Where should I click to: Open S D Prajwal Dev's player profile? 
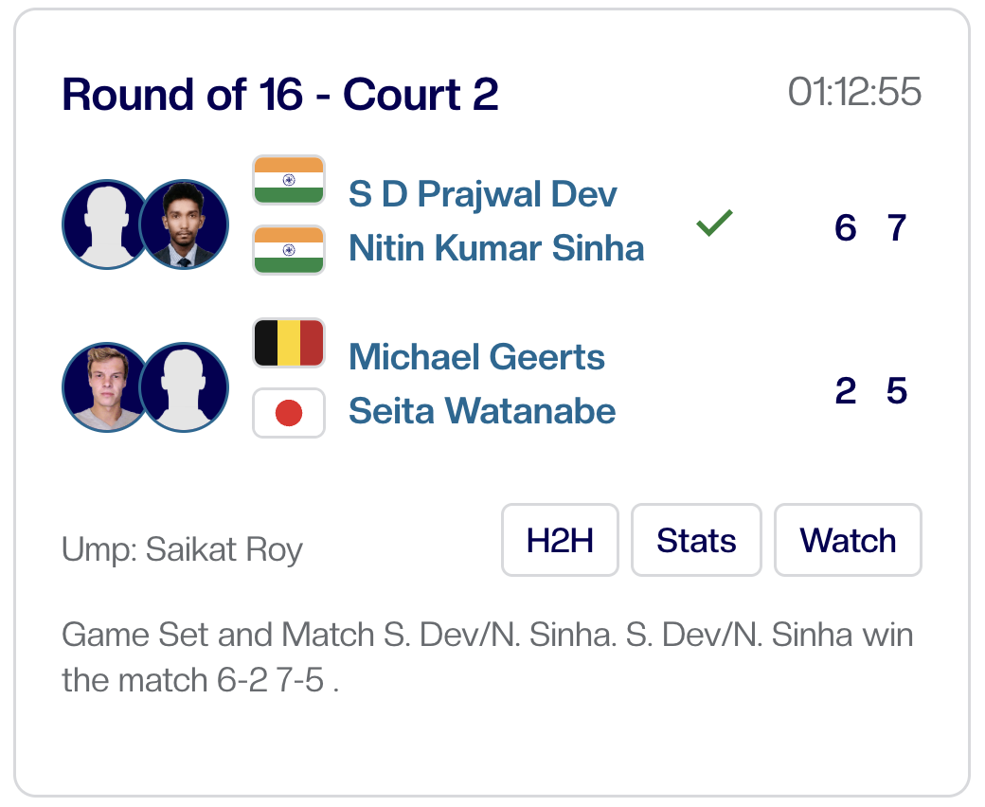483,194
